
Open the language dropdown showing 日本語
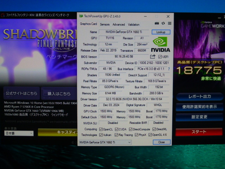click(19, 133)
